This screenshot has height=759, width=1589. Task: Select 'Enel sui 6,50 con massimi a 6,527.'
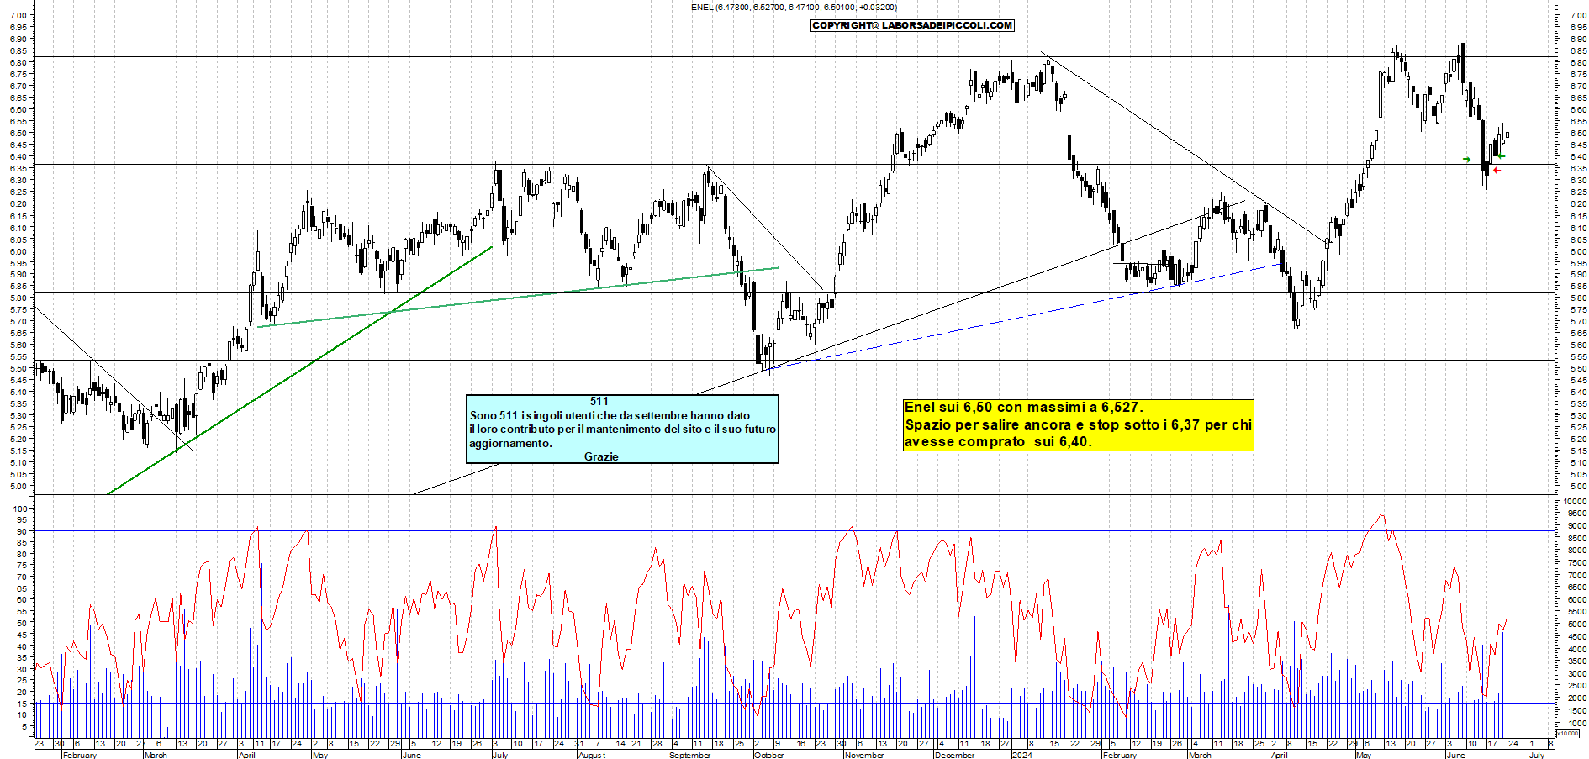(1024, 408)
